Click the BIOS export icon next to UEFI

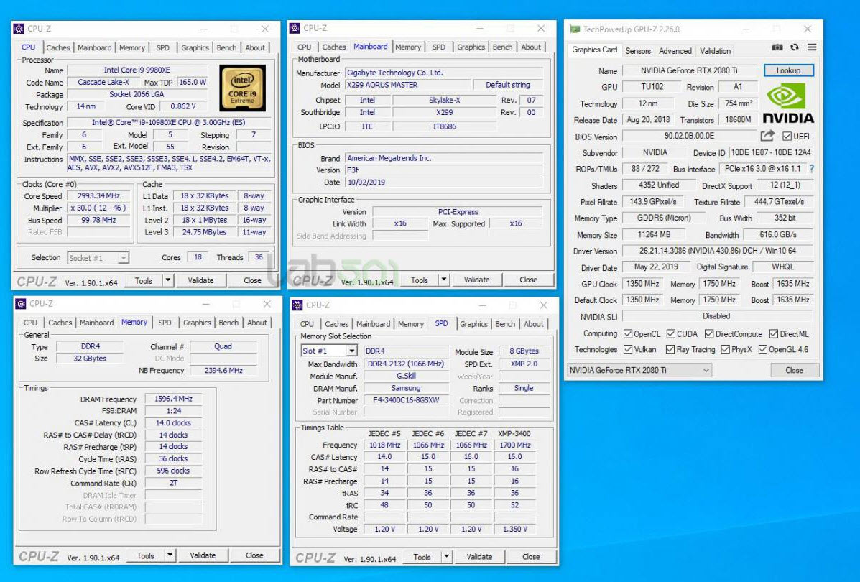pos(767,136)
